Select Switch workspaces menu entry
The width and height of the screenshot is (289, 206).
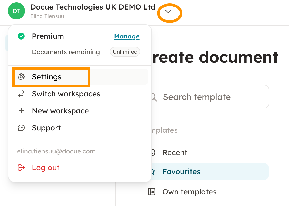click(66, 94)
